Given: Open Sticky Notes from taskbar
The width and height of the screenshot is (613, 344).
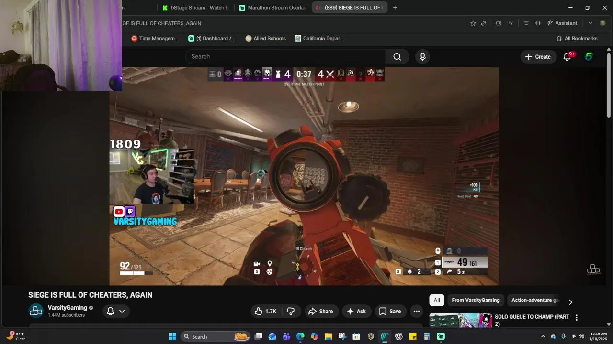Looking at the screenshot, I should click(412, 336).
